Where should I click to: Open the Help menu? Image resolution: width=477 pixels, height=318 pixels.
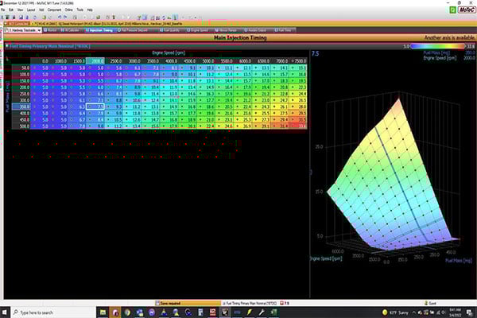[90, 10]
